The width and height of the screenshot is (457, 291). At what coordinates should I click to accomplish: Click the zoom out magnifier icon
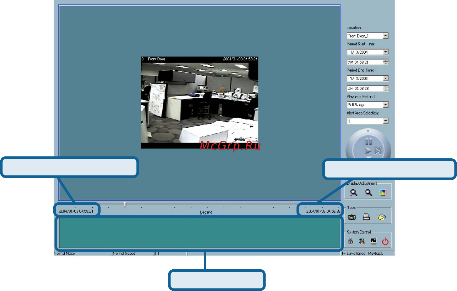368,193
